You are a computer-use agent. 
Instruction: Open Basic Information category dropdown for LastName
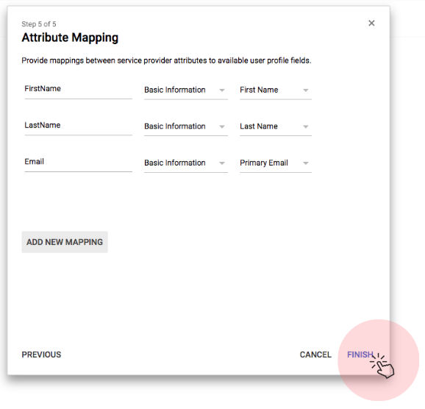click(186, 127)
